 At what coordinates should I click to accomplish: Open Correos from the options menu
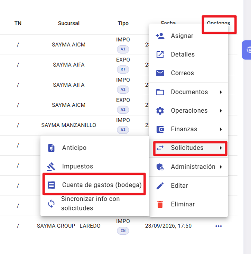click(189, 73)
